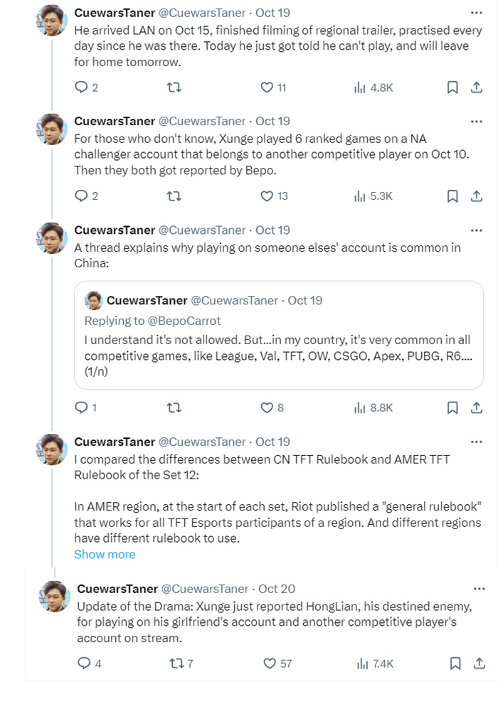
Task: Reply to the tweet about arriving at LAN
Action: point(81,87)
